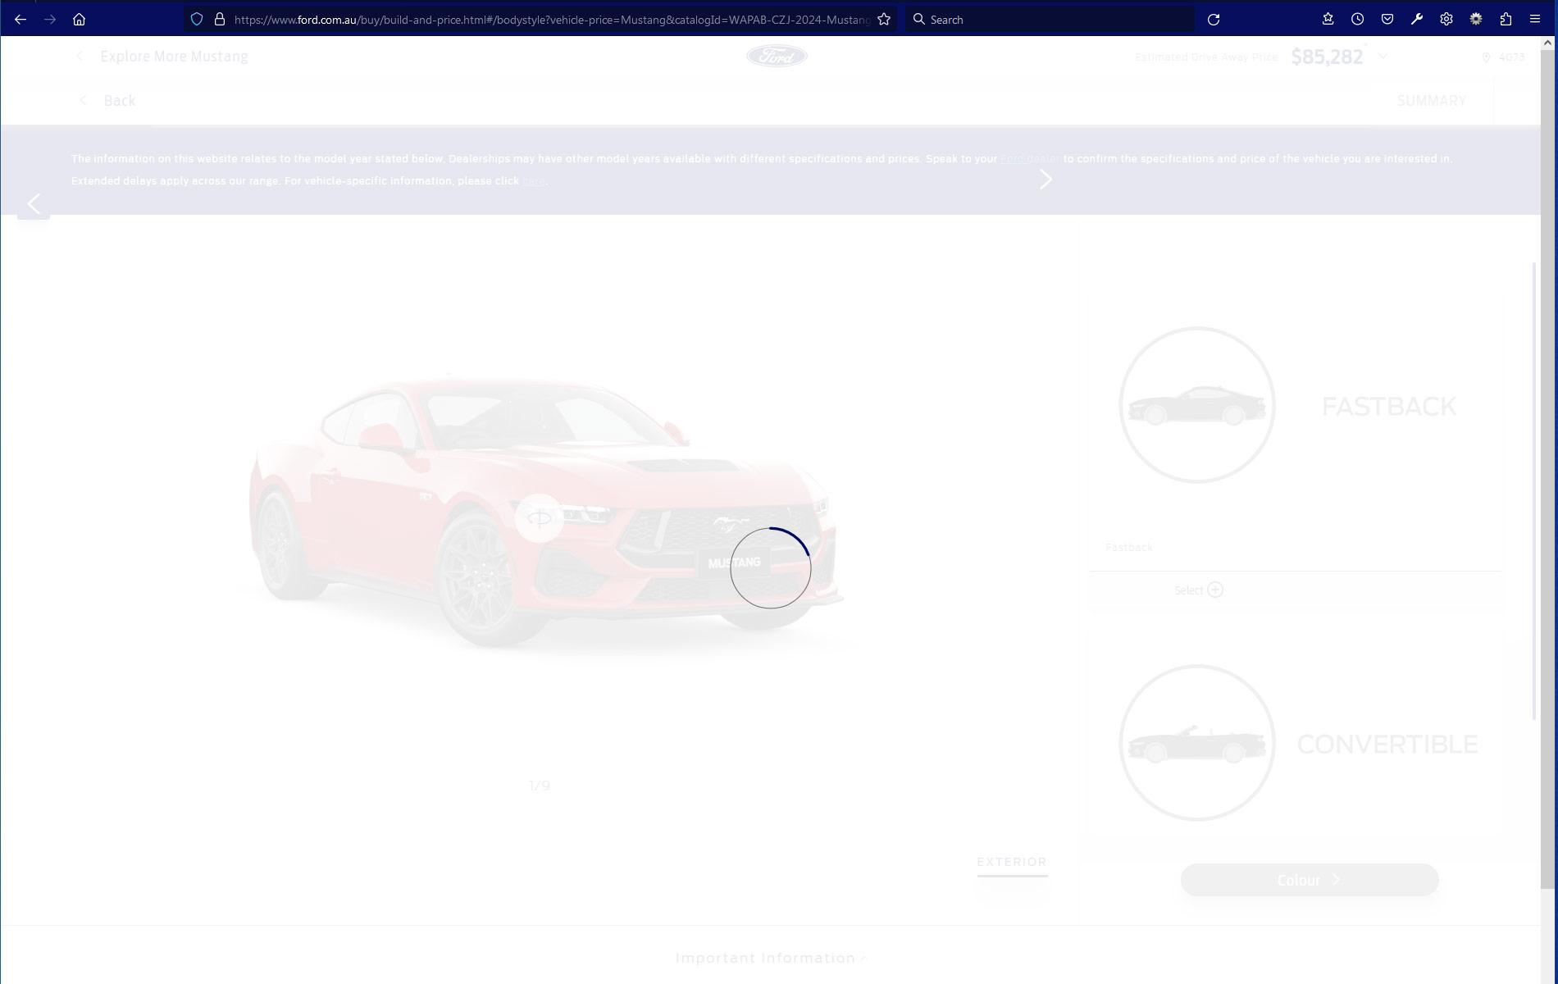Viewport: 1558px width, 984px height.
Task: Open extensions puzzle piece menu
Action: click(x=1506, y=19)
